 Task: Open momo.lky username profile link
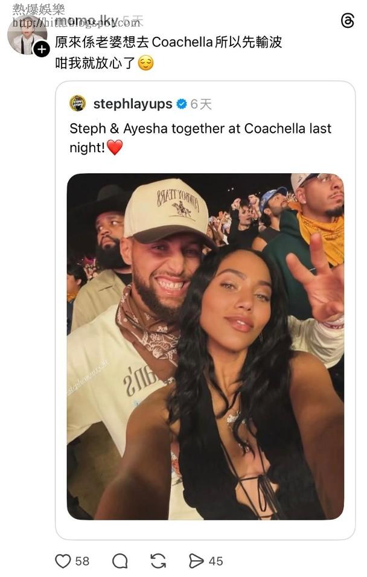86,22
